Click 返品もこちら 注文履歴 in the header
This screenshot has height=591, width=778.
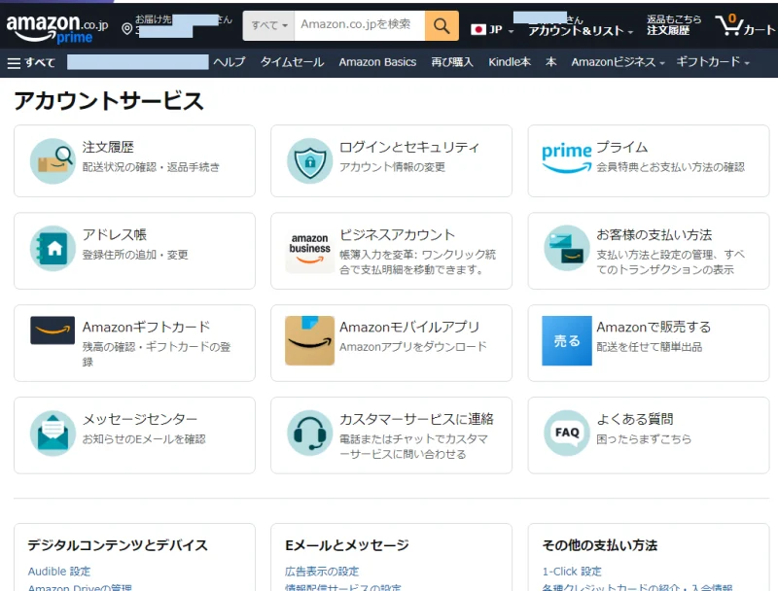click(x=674, y=25)
